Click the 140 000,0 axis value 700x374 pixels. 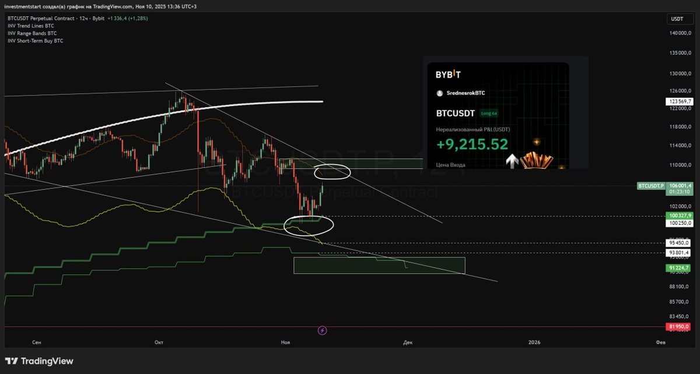[x=681, y=34]
